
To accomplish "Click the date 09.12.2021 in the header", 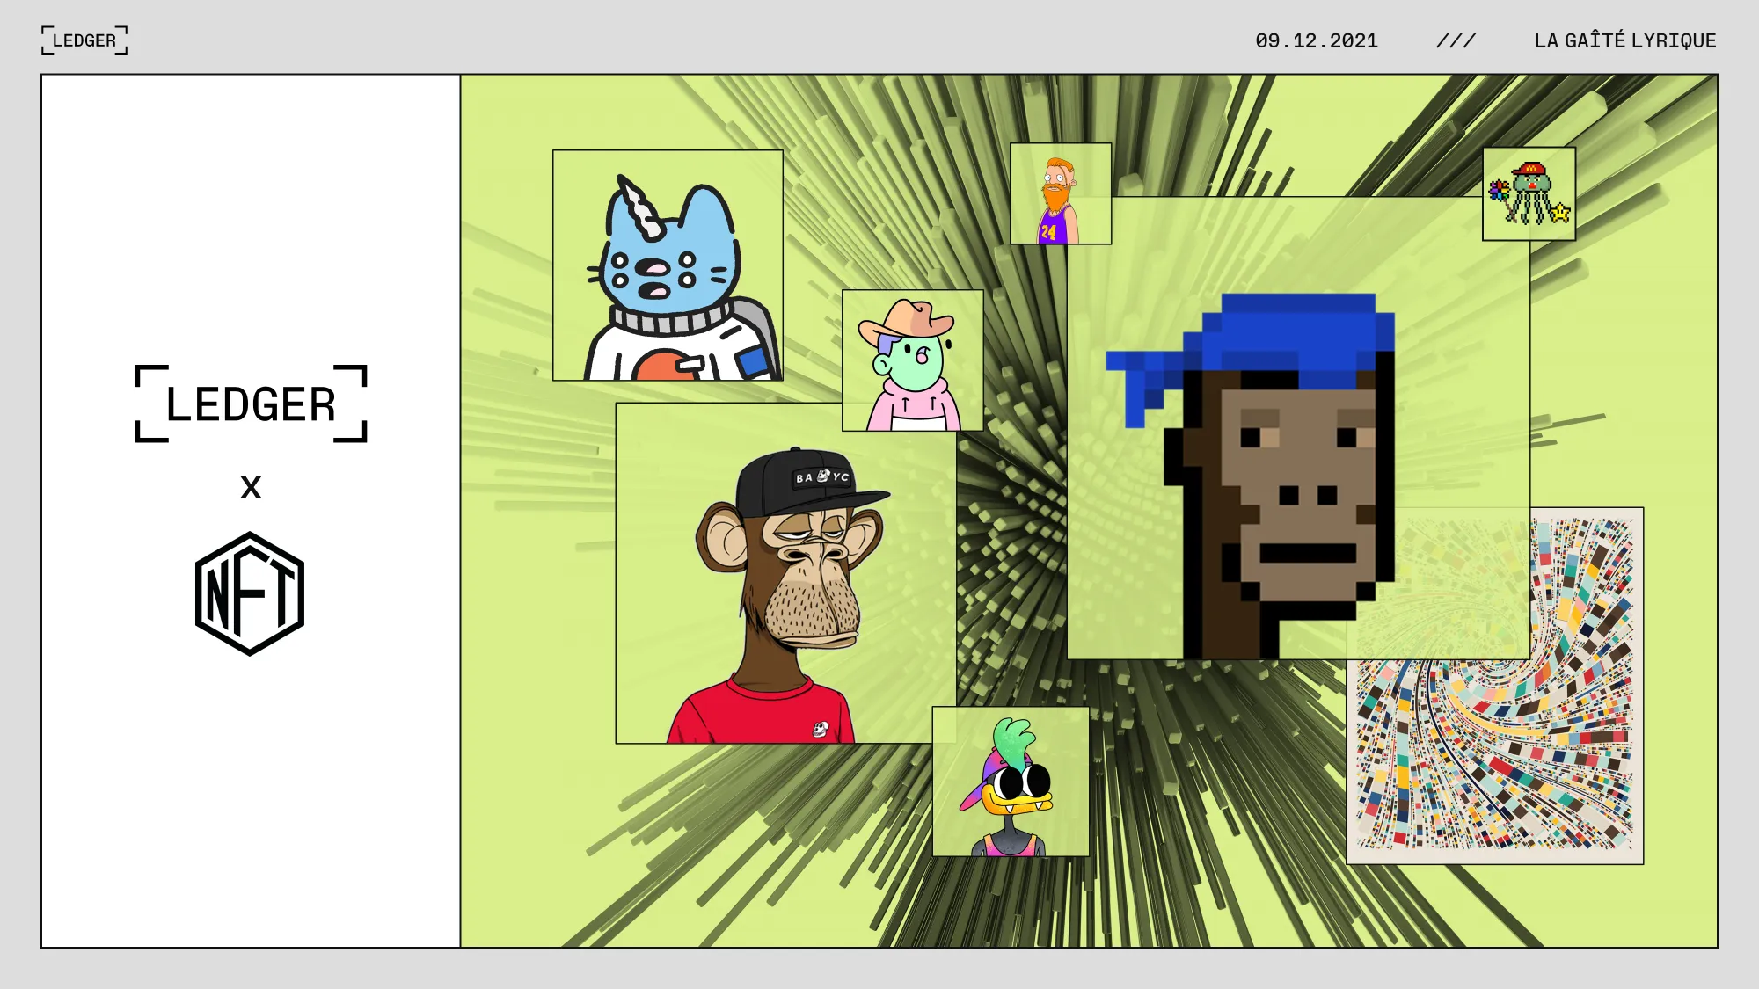I will (x=1316, y=40).
